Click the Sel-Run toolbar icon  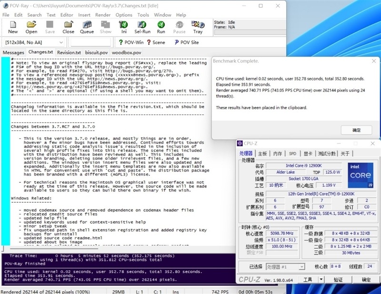pyautogui.click(x=142, y=27)
